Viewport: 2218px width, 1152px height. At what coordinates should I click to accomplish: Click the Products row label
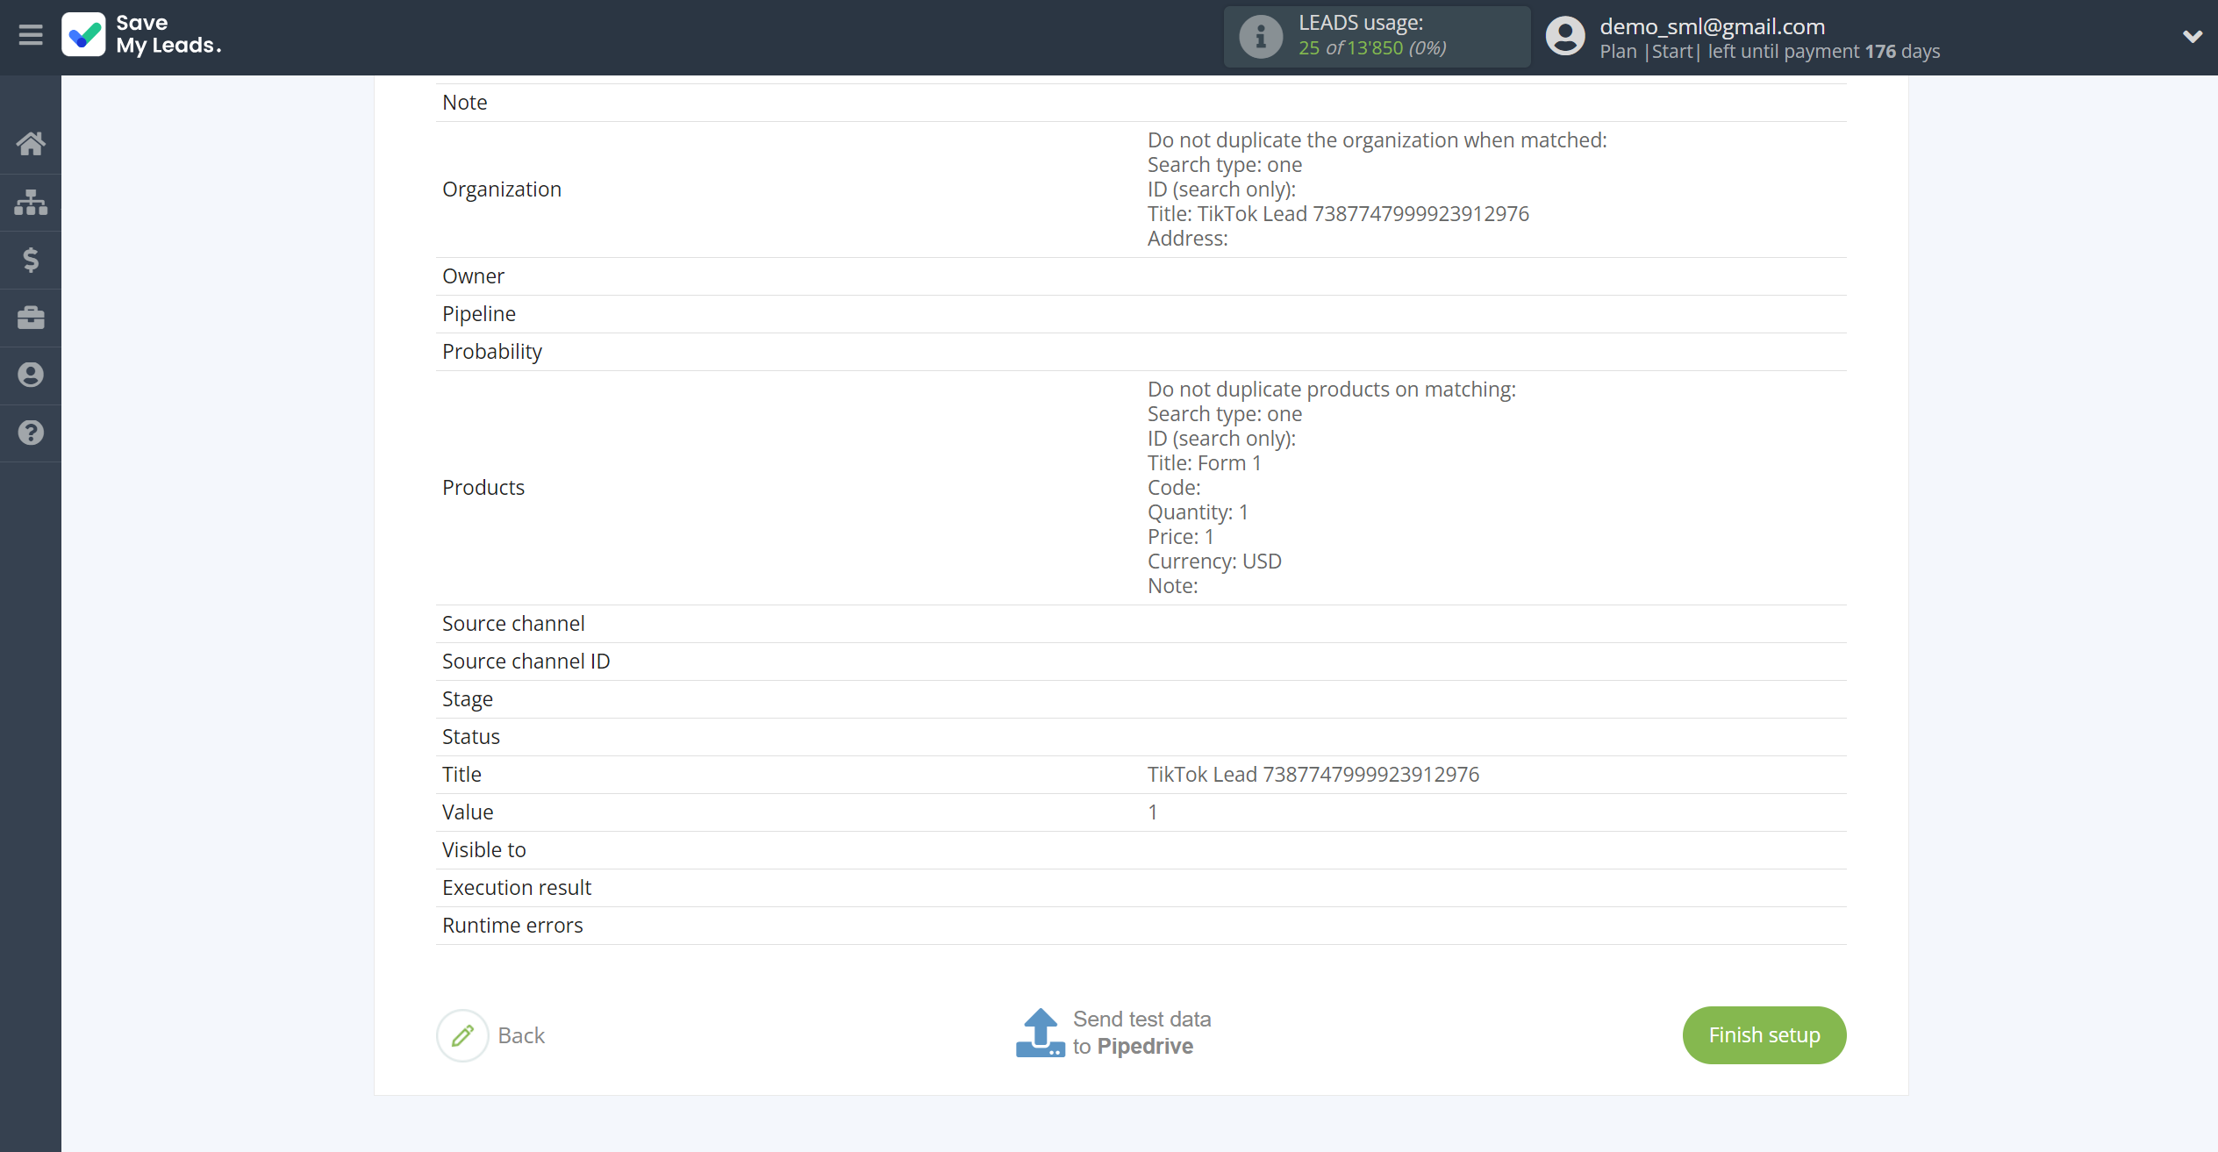click(483, 488)
